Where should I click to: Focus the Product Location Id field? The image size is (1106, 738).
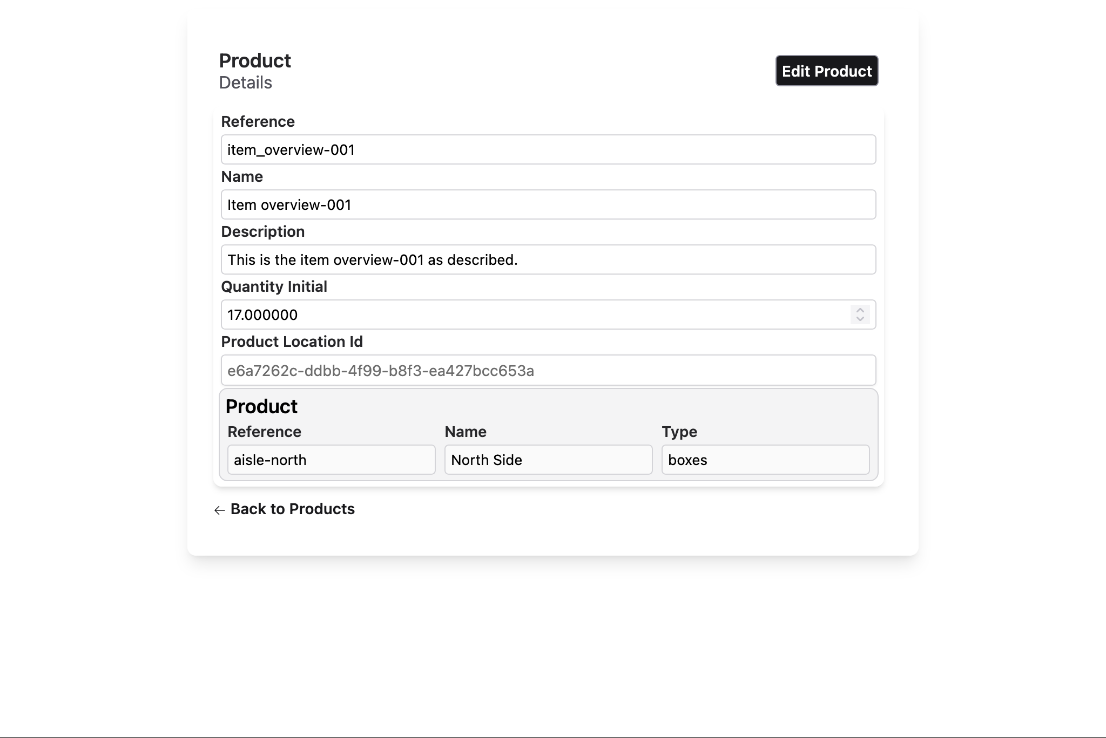point(548,371)
